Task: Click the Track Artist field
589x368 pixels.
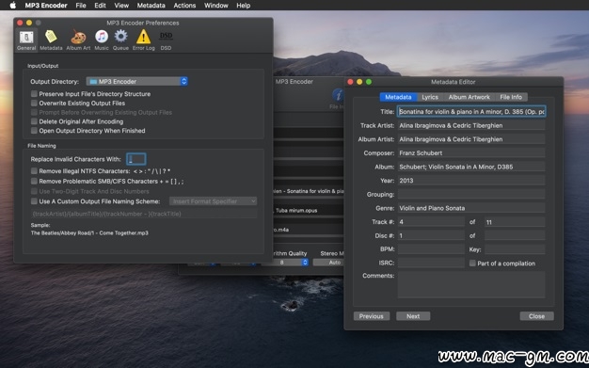Action: click(x=471, y=125)
